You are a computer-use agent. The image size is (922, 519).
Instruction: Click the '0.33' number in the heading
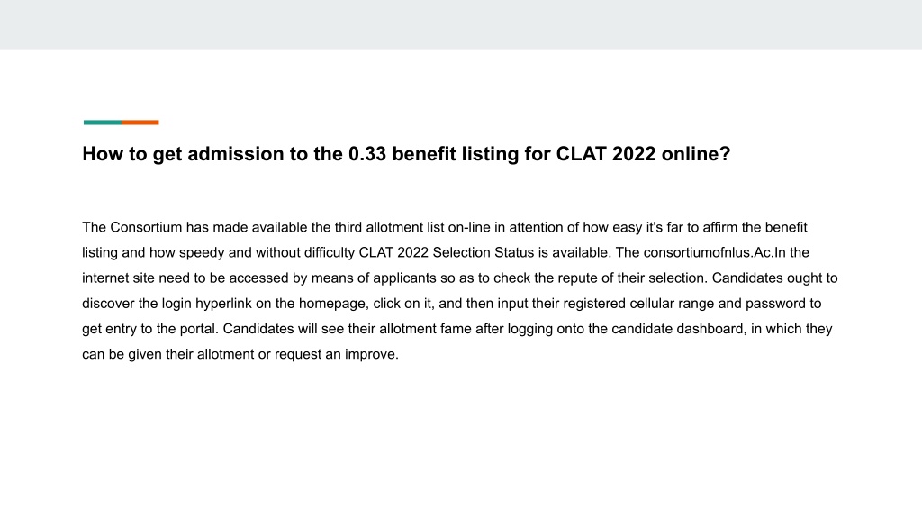367,154
